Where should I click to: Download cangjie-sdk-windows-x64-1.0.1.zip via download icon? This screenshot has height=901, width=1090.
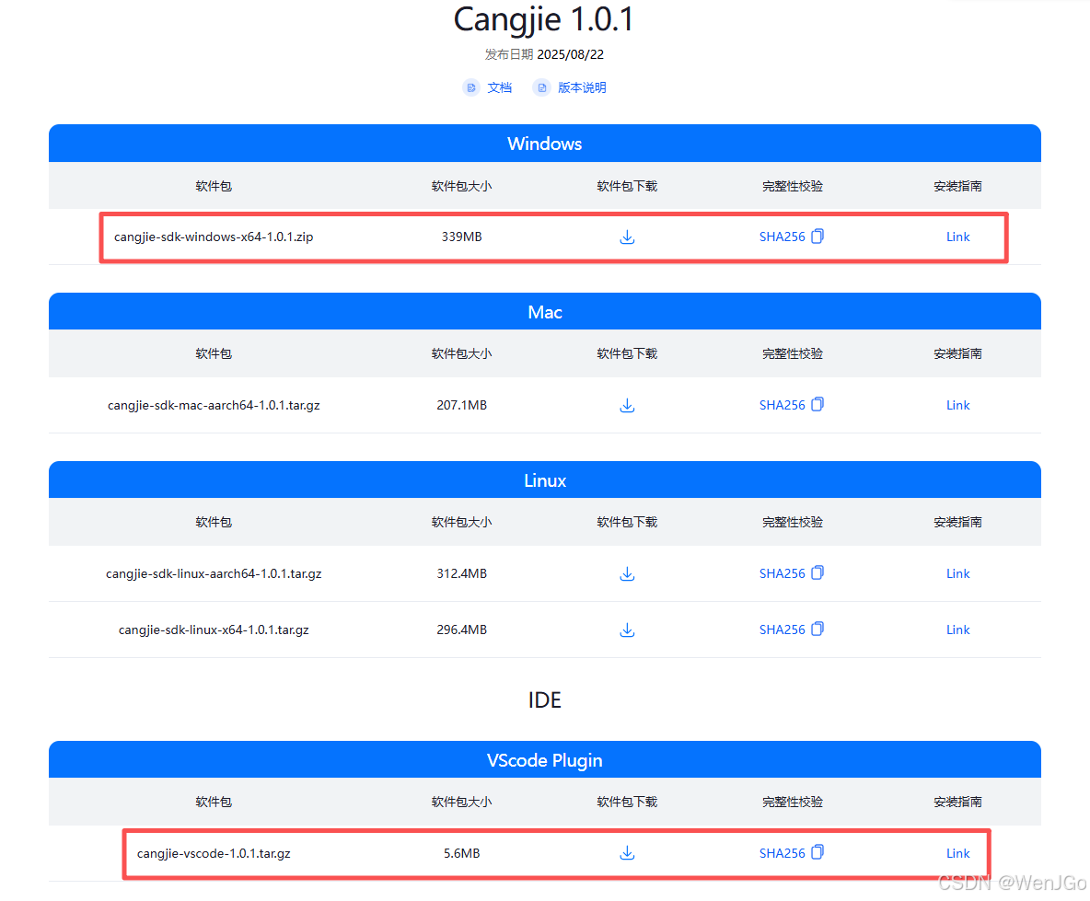point(627,237)
